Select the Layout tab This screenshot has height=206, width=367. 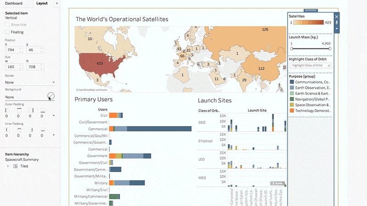[x=42, y=3]
